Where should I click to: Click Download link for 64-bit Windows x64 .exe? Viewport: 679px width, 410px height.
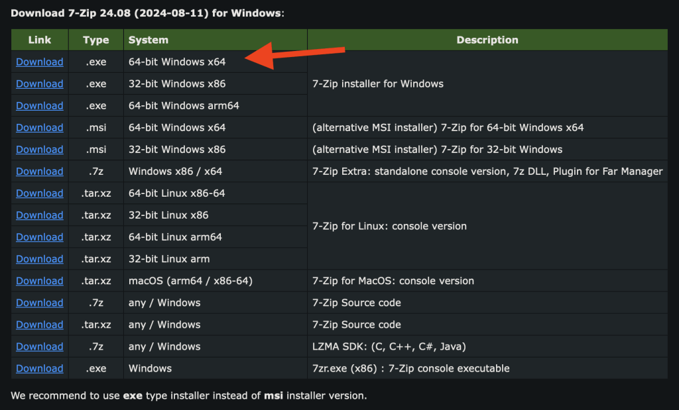click(40, 62)
